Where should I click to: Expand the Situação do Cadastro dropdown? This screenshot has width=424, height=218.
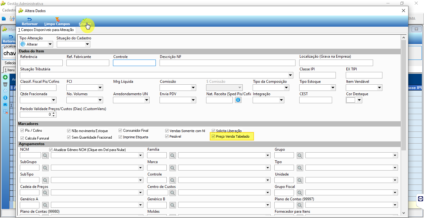(74, 44)
